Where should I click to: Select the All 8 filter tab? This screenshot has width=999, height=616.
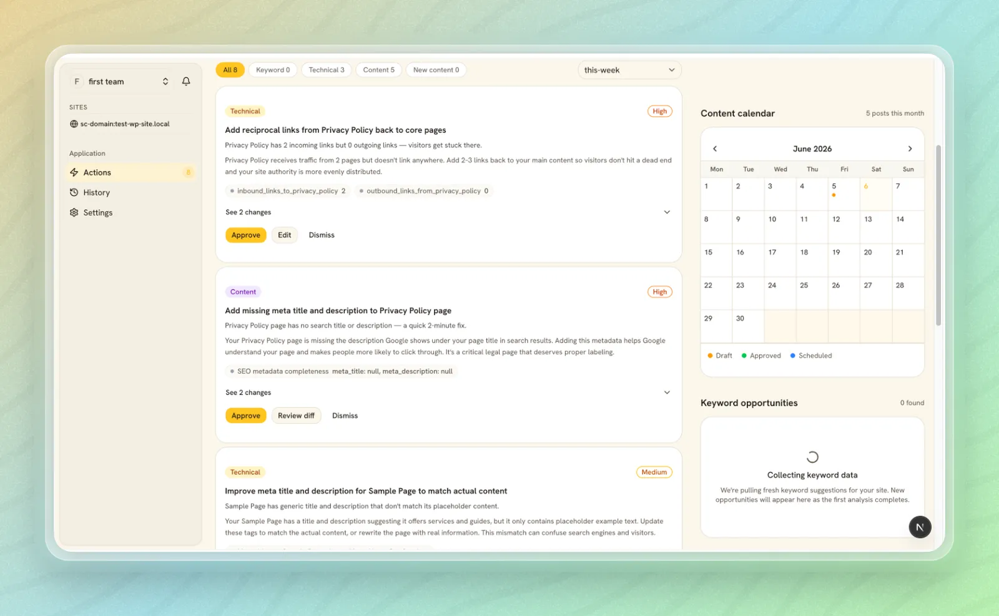(230, 70)
